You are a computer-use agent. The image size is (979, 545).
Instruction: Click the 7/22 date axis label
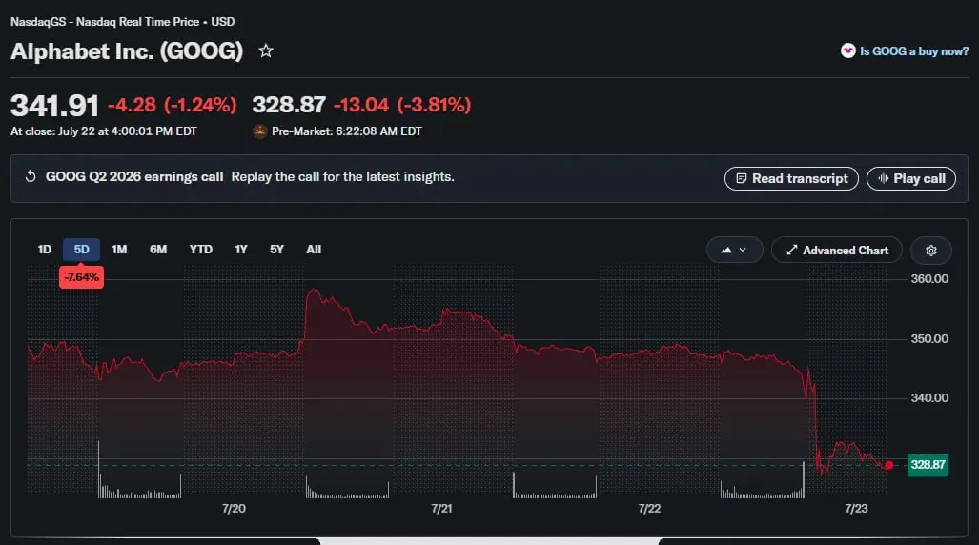649,509
